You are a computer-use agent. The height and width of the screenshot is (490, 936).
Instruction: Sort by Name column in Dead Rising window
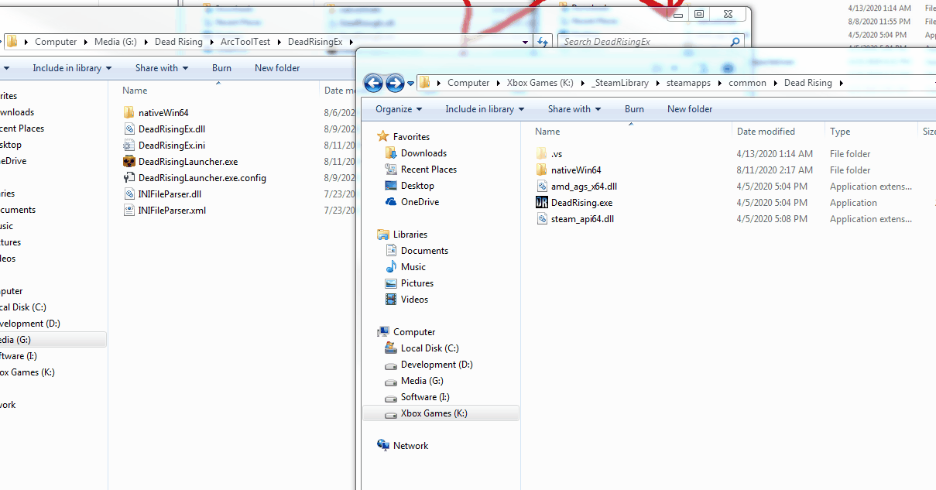(x=547, y=132)
